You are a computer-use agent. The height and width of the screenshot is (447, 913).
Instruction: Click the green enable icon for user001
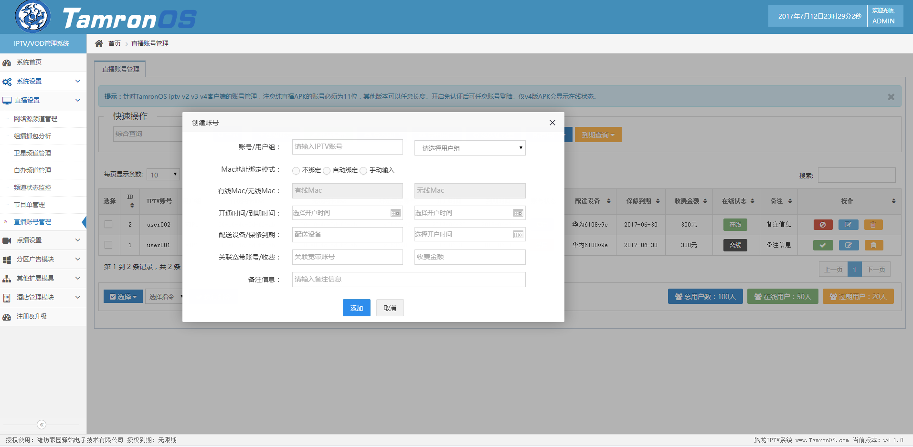(823, 245)
